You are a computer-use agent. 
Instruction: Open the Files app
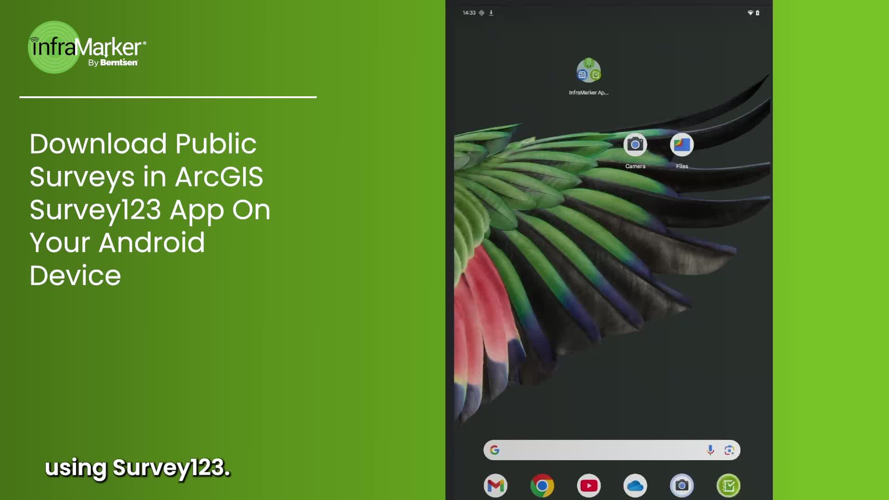click(682, 145)
